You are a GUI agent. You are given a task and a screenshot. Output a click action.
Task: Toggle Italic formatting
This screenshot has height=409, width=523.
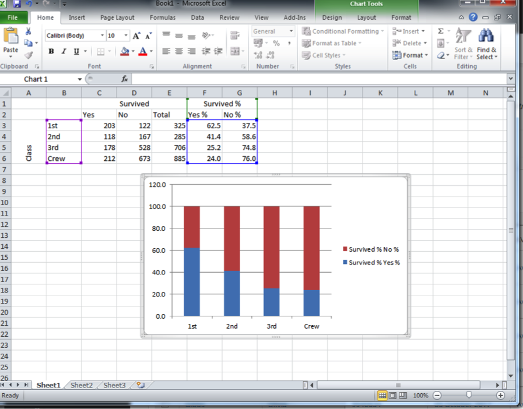coord(64,51)
